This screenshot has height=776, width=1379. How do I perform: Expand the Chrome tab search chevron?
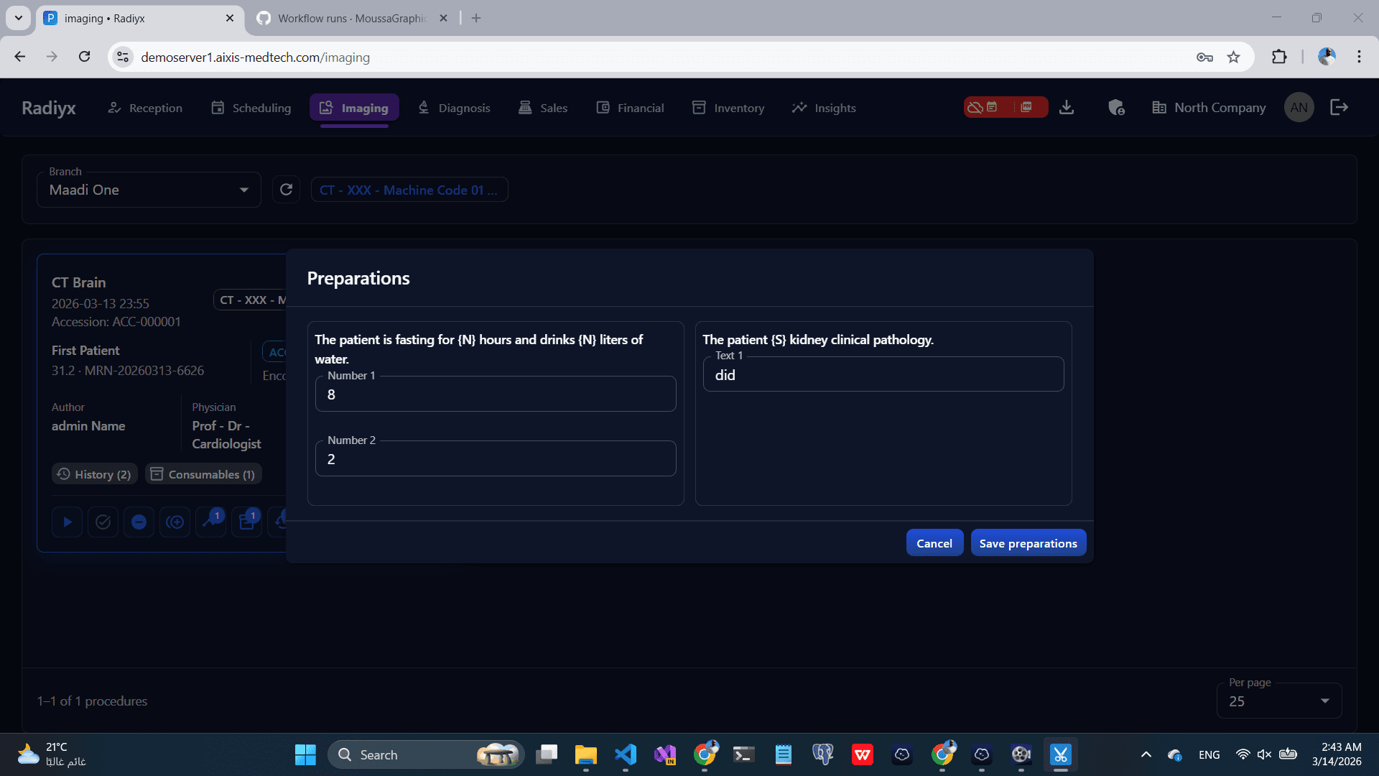[x=19, y=18]
